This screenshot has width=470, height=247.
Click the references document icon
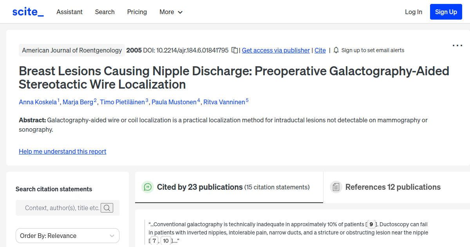tap(336, 187)
